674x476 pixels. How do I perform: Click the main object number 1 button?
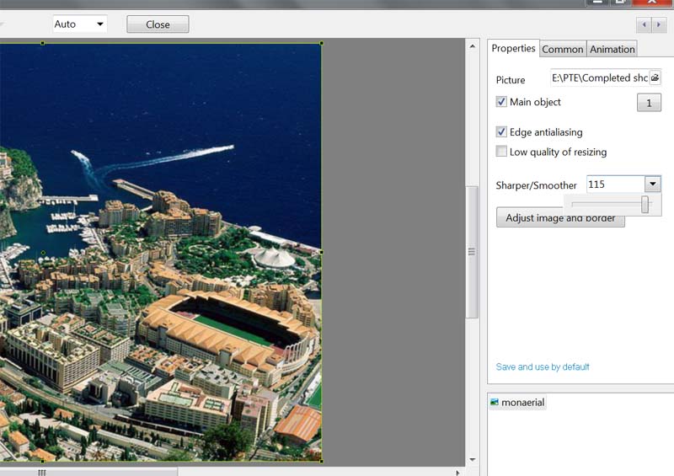pos(648,104)
